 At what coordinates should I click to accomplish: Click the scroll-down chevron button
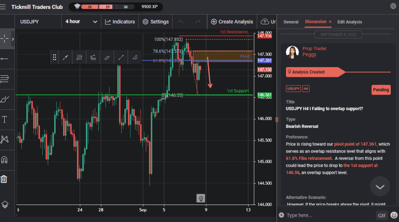(380, 187)
